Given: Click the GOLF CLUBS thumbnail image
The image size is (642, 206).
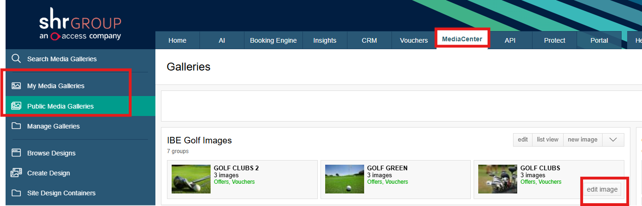Looking at the screenshot, I should pyautogui.click(x=498, y=179).
